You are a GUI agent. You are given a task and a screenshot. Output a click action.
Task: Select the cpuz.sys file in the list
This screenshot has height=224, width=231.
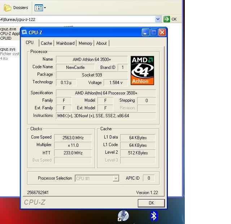coord(8,49)
